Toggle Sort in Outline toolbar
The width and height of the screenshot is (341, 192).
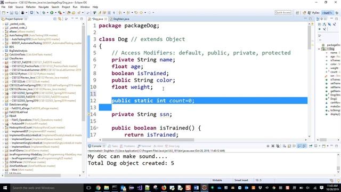click(324, 24)
